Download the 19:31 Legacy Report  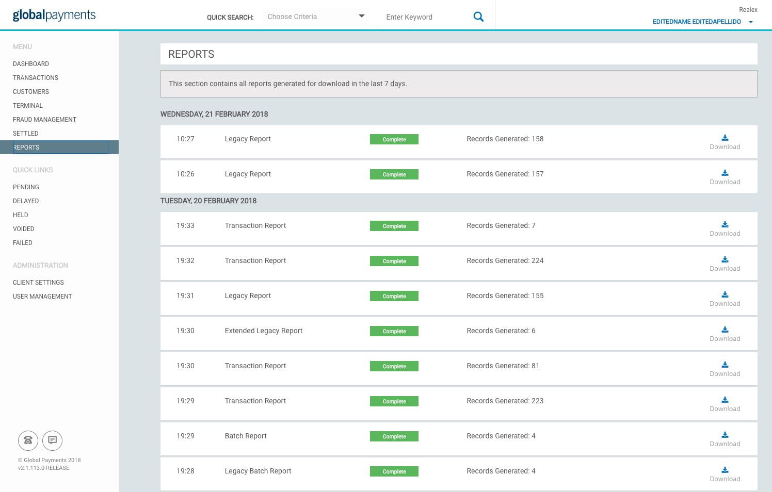coord(725,299)
